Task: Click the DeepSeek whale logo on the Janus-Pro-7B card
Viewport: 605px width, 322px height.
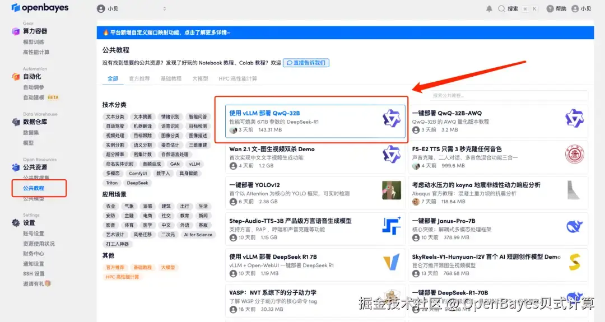Action: pyautogui.click(x=574, y=226)
